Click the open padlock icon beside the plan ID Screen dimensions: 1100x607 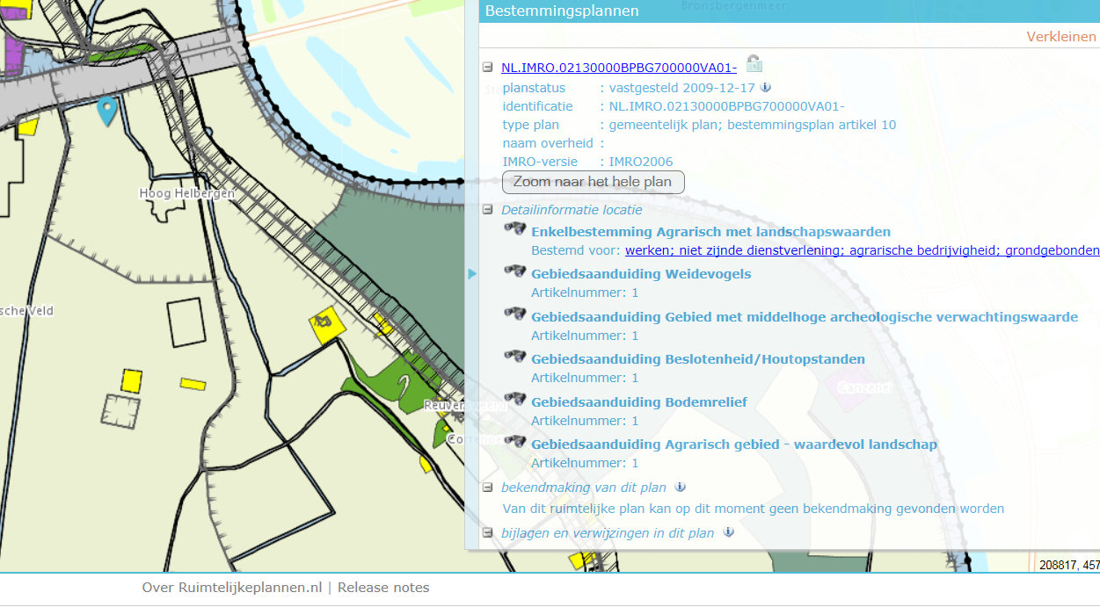pyautogui.click(x=754, y=63)
